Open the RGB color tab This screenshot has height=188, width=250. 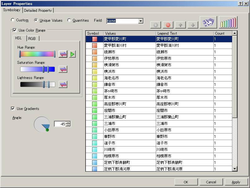[x=32, y=38]
